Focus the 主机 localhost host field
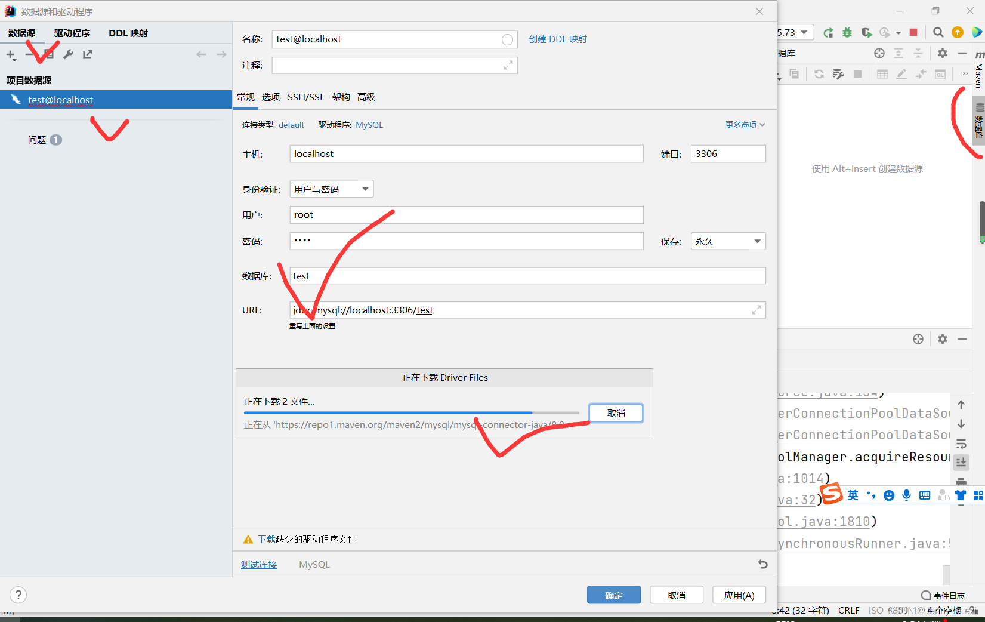Image resolution: width=985 pixels, height=622 pixels. [467, 154]
